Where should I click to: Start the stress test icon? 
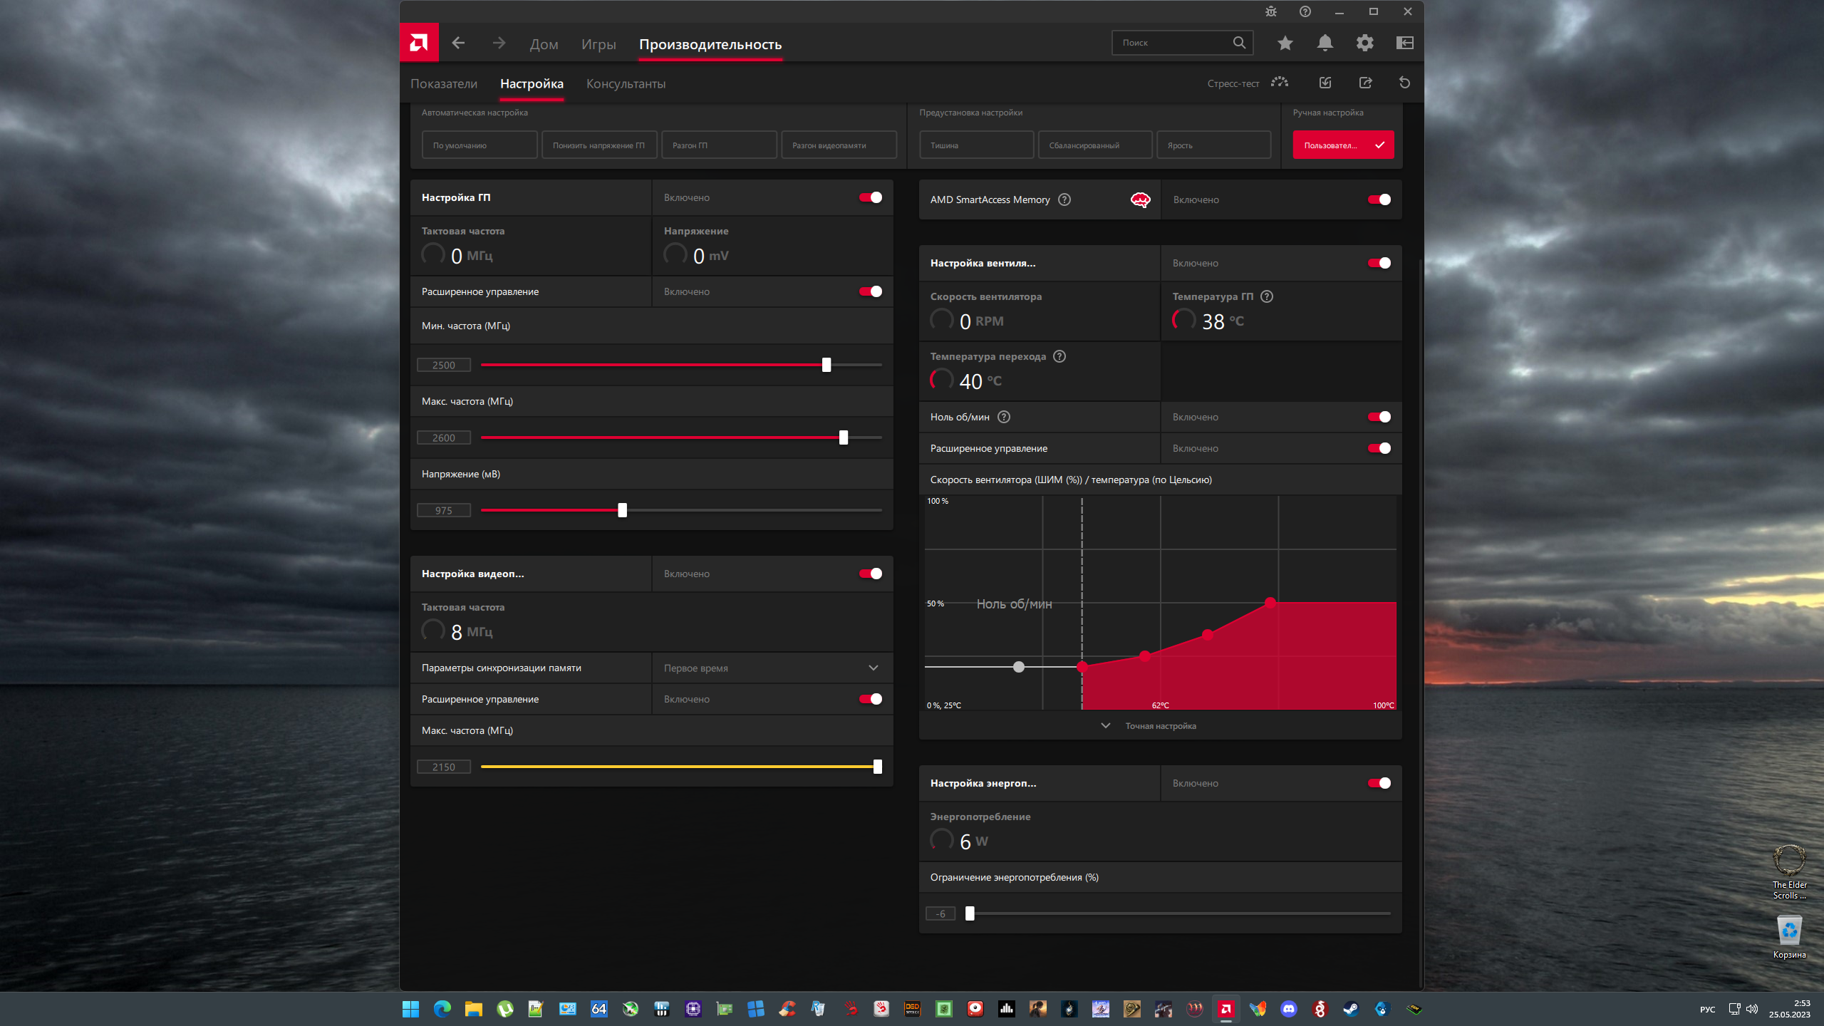click(1280, 83)
